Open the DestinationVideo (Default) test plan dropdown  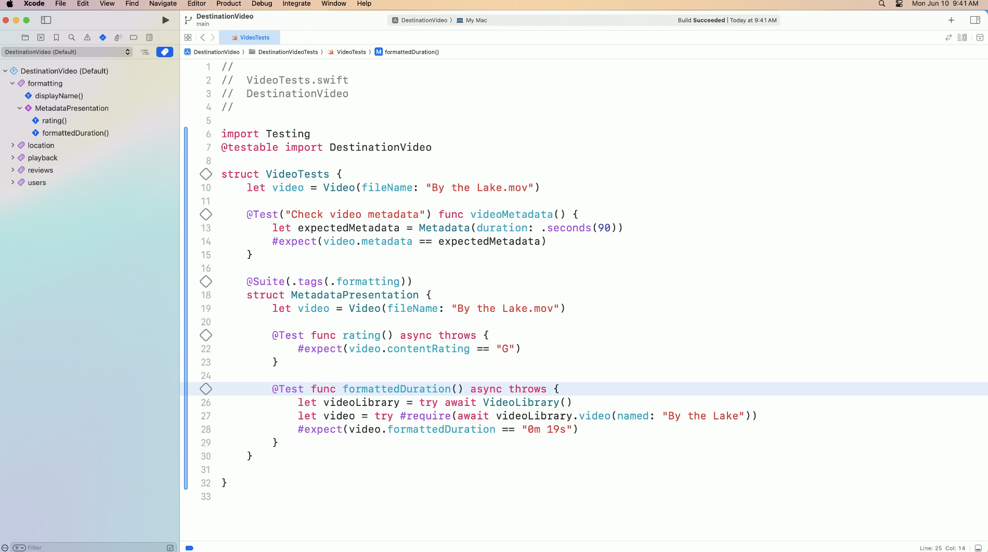(x=67, y=52)
